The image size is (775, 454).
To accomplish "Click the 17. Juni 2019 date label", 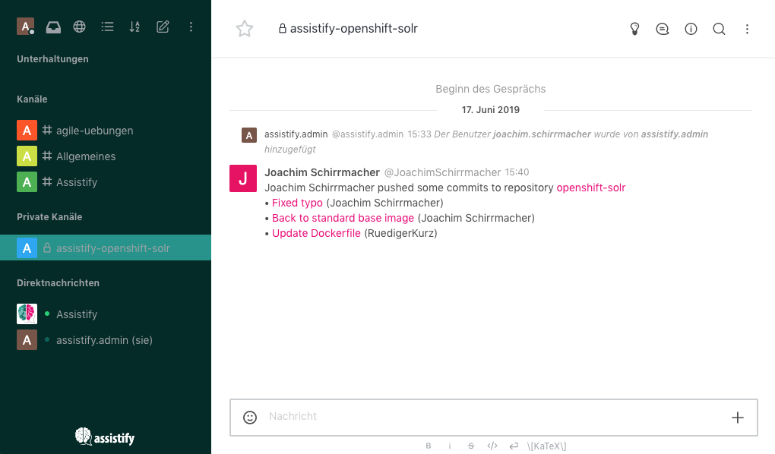I will tap(490, 109).
